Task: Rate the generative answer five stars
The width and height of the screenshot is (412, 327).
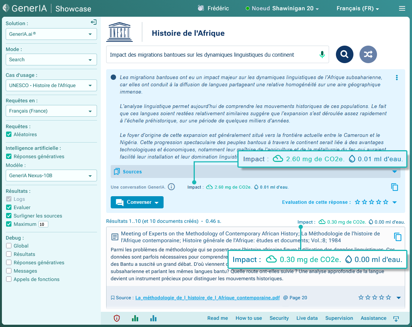Action: [385, 202]
